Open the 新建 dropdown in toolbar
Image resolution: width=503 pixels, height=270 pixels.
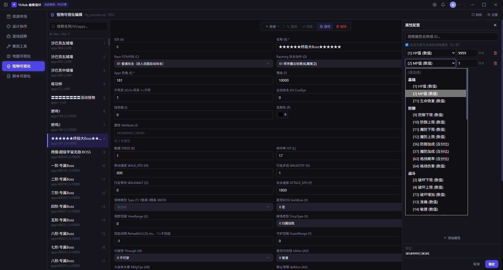click(272, 26)
